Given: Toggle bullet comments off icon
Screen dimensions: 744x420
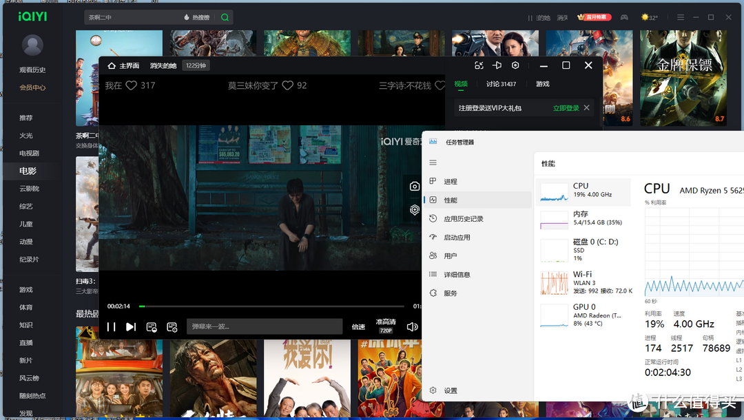Looking at the screenshot, I should [152, 327].
